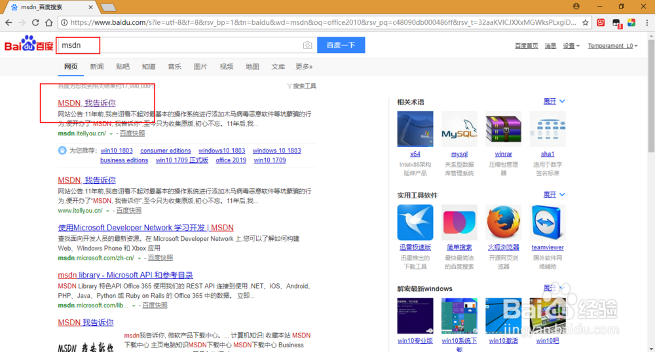Screen dimensions: 655x352
Task: Click the Firefox 火狐浏览器 icon
Action: (x=503, y=222)
